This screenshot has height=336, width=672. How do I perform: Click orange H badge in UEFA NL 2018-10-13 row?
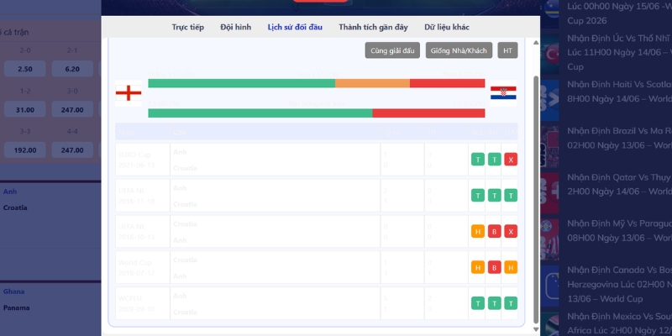478,232
